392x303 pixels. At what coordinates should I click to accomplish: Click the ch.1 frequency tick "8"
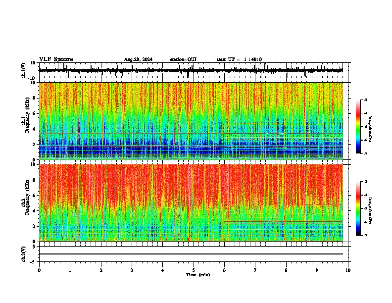pyautogui.click(x=35, y=98)
